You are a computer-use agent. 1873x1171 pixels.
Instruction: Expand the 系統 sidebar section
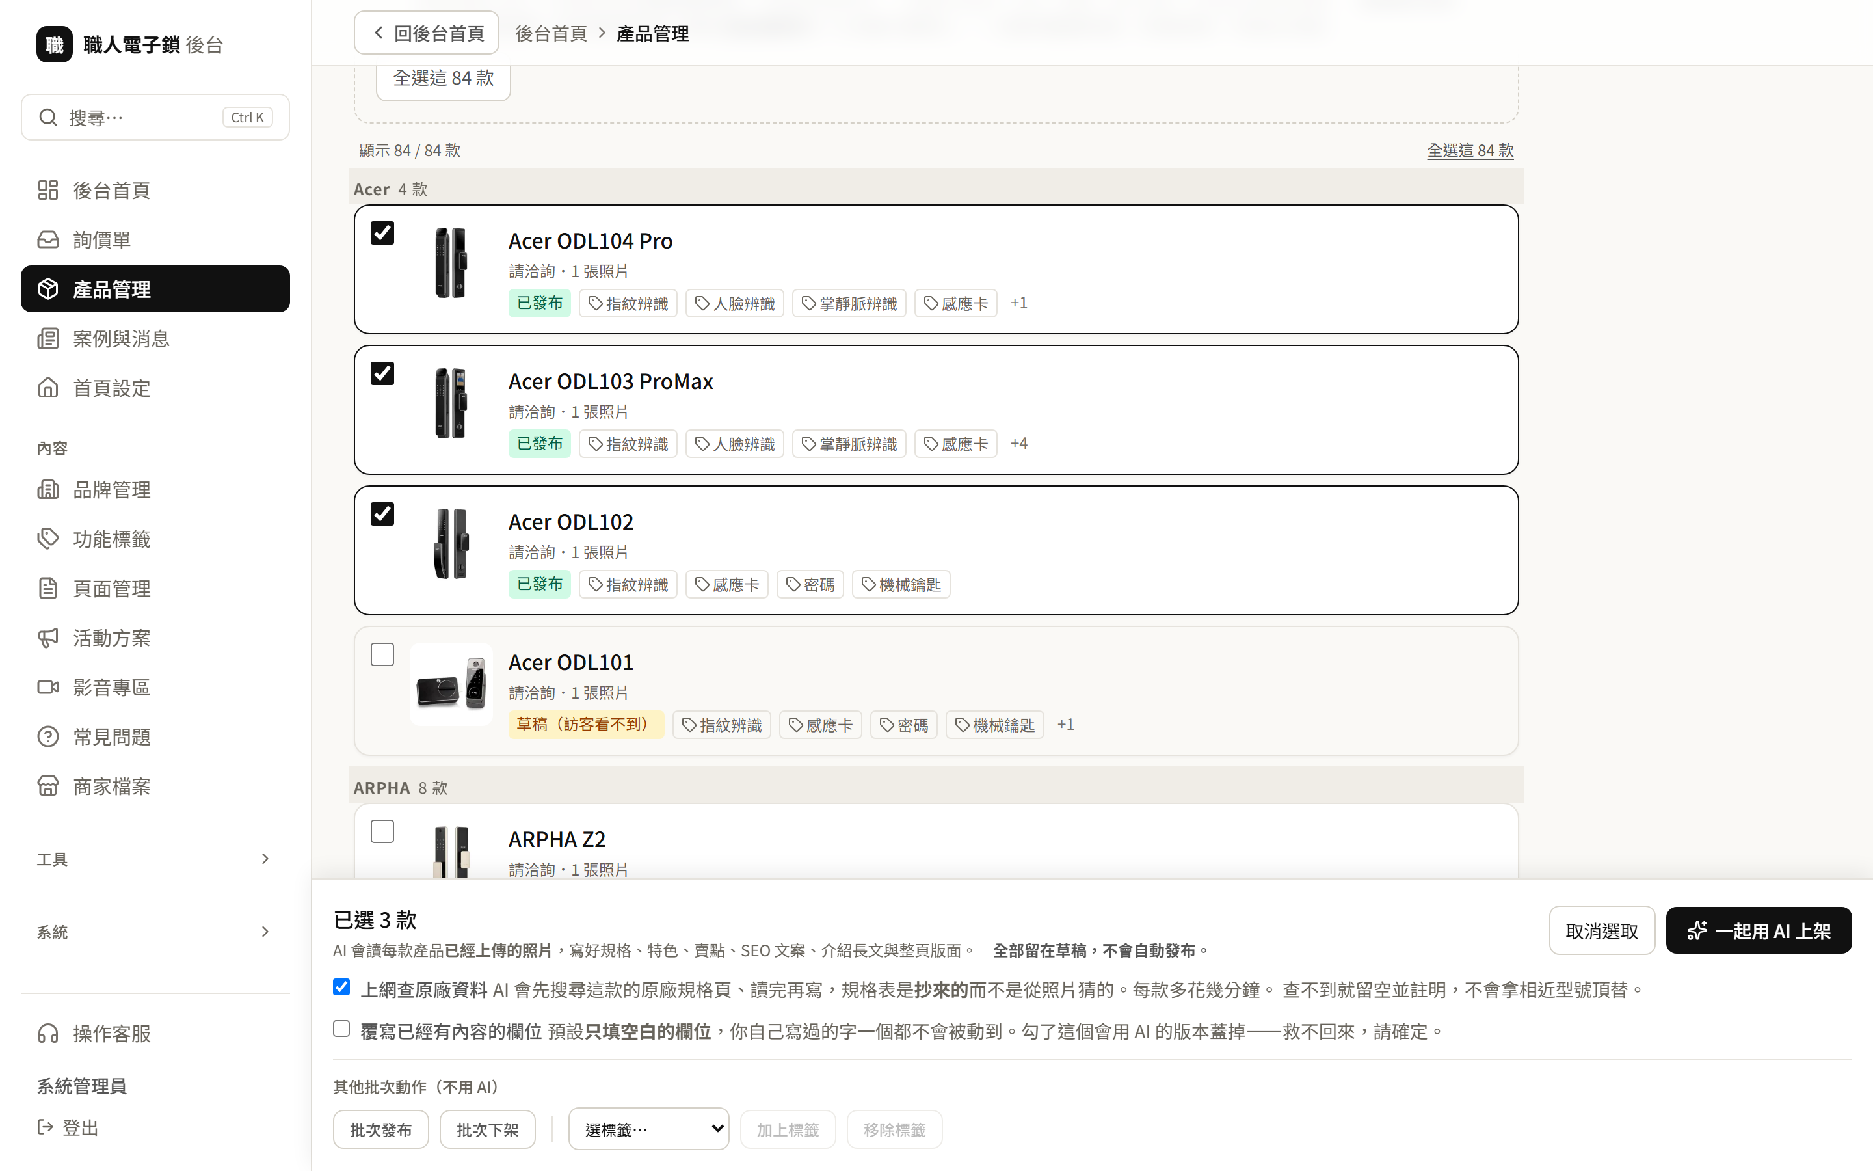(x=155, y=932)
